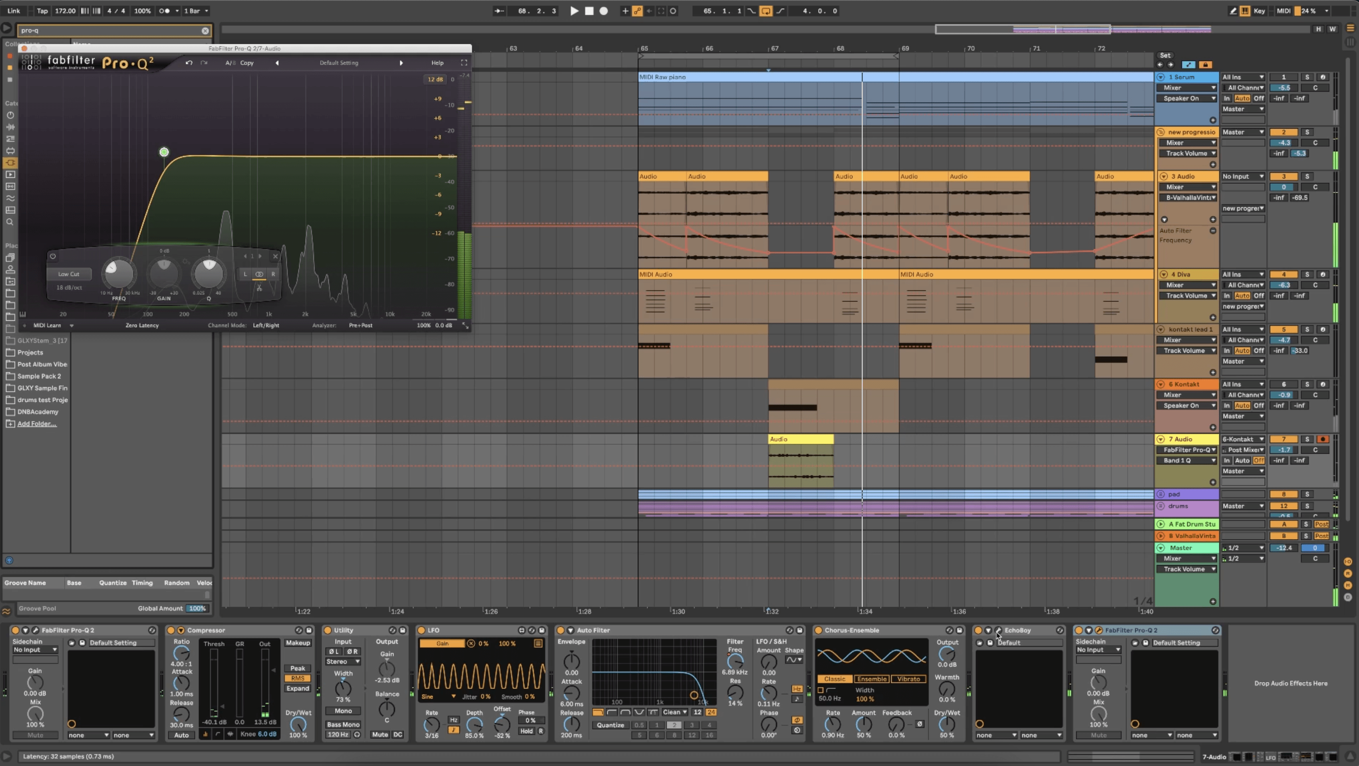Toggle the arrangement Loop switch
This screenshot has width=1359, height=766.
pos(765,10)
